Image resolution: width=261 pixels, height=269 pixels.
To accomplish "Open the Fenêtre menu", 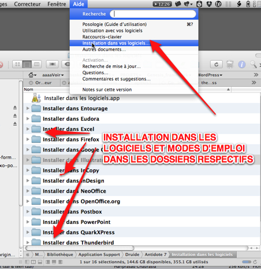I will (57, 4).
